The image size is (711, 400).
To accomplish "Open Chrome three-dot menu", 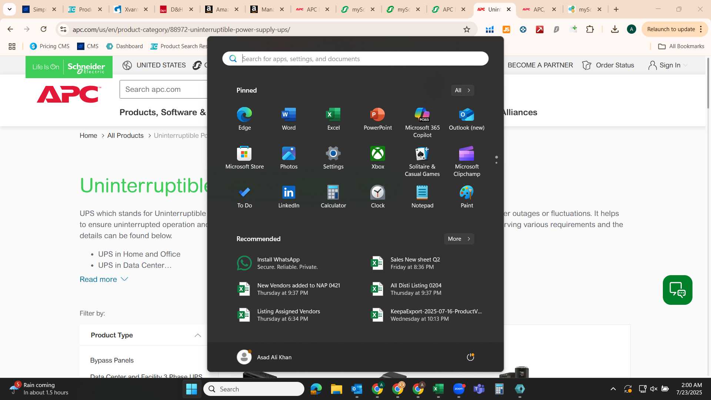I will pos(701,29).
